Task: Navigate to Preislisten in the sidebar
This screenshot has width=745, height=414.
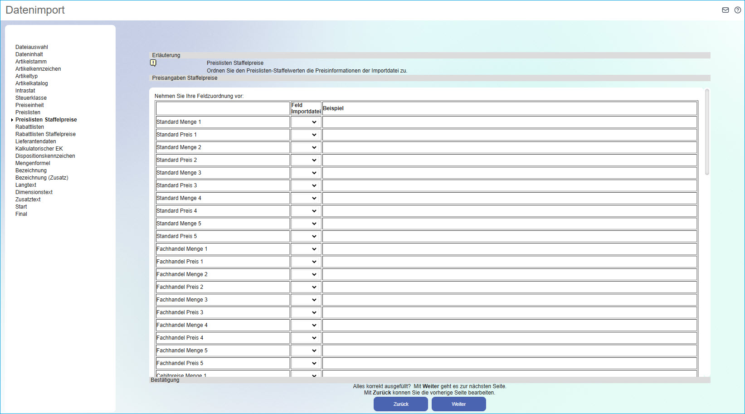Action: [x=28, y=112]
